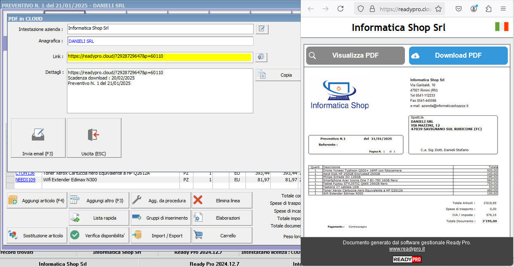Click Totale Documento 3'195,00 in preview

tap(471, 221)
